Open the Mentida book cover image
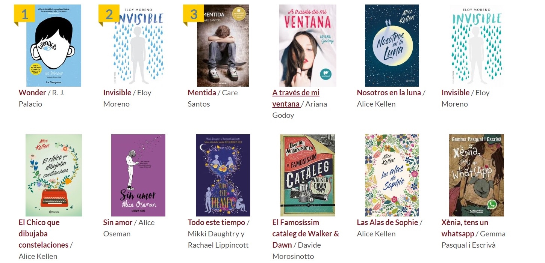The width and height of the screenshot is (545, 263). (223, 45)
